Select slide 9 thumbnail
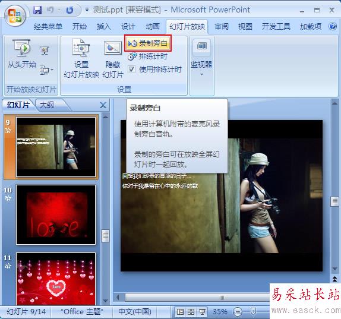Screen dimensions: 341x319 56,147
